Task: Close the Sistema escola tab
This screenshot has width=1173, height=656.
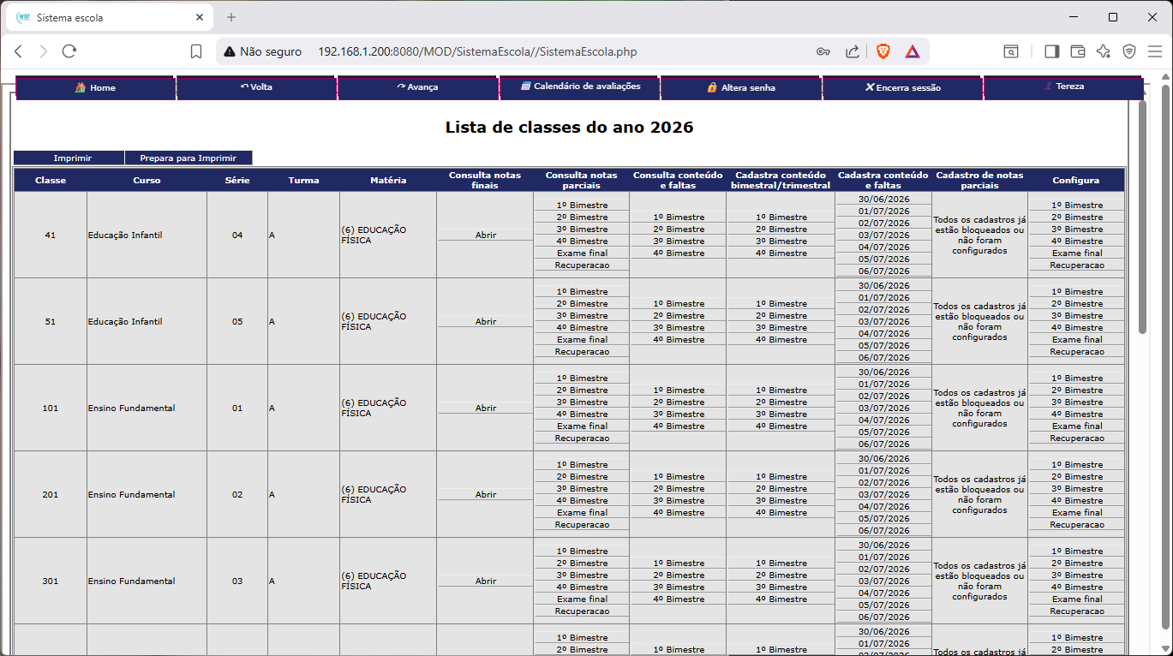Action: 200,17
